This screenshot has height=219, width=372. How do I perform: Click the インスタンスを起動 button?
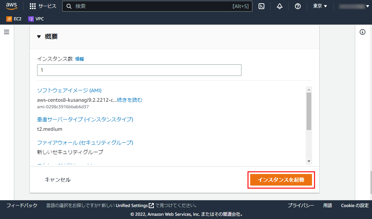pos(281,180)
